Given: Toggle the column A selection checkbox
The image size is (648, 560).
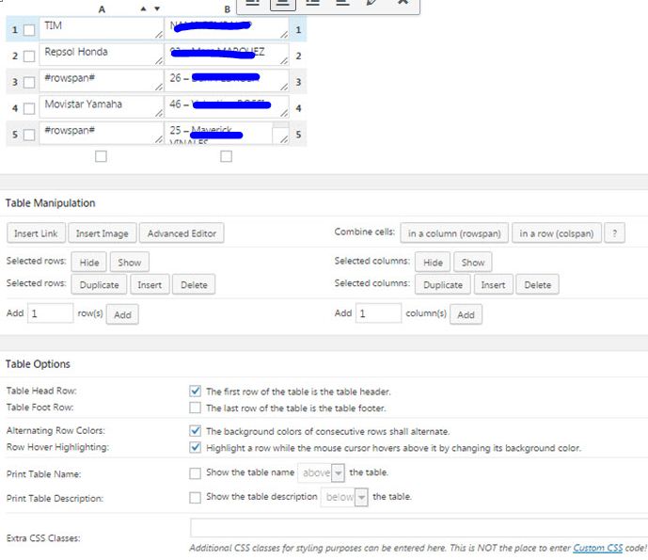Looking at the screenshot, I should [101, 156].
